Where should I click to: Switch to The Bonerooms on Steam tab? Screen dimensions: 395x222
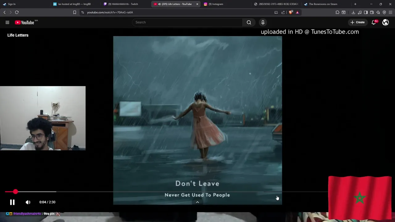click(x=326, y=4)
